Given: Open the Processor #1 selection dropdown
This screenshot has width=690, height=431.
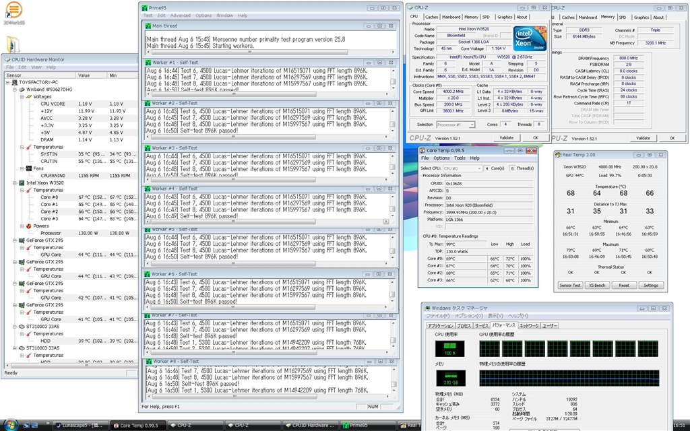Looking at the screenshot, I should 456,125.
